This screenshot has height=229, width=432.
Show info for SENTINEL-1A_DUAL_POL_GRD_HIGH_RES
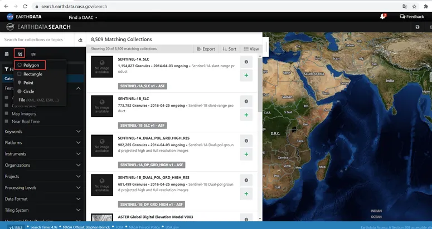[246, 141]
